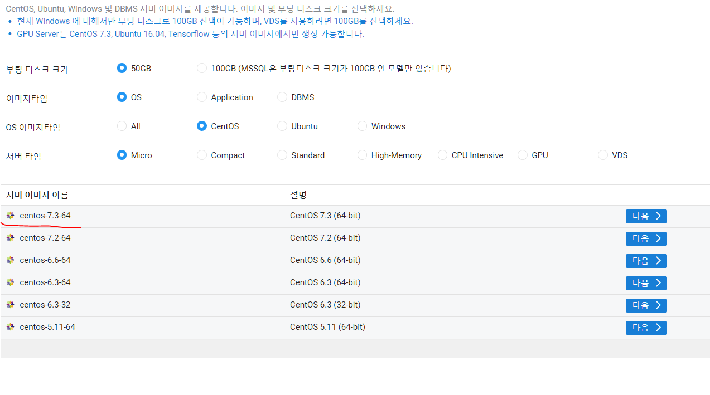Pick the GPU server type
The image size is (710, 395).
(523, 155)
